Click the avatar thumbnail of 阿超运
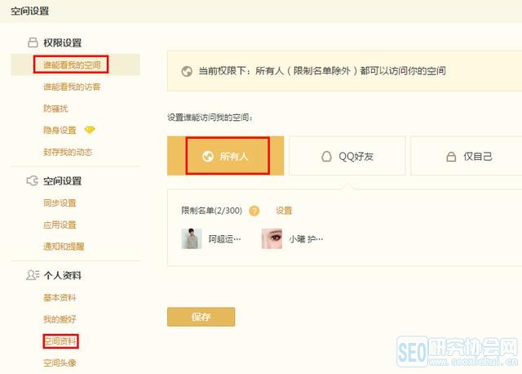The width and height of the screenshot is (522, 374). point(192,238)
